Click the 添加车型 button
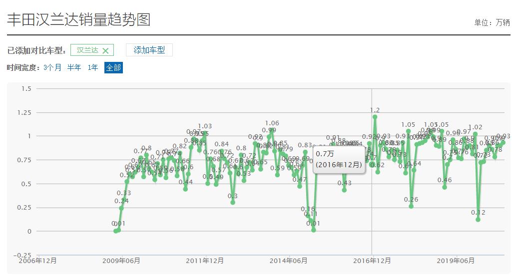Screen dimensions: 523x278 coord(149,50)
